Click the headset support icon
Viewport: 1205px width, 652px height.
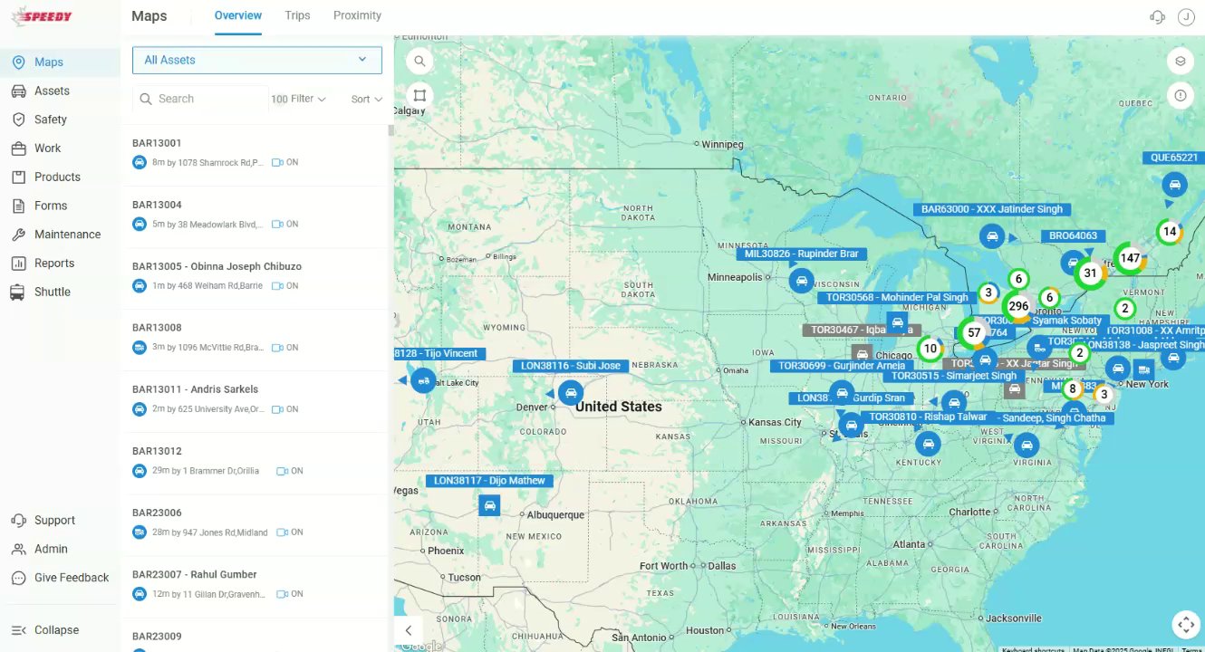(x=1156, y=17)
